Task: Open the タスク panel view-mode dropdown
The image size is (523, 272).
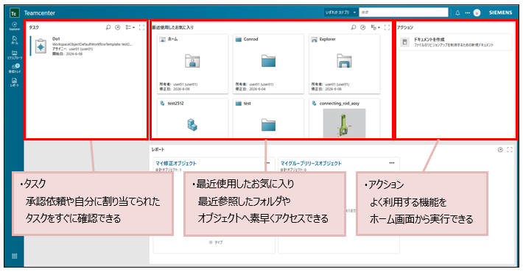Action: [130, 28]
